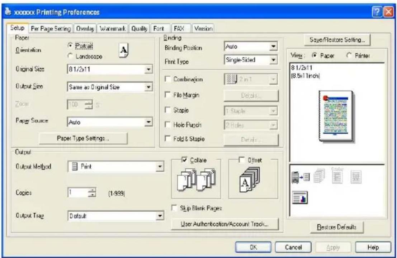397x258 pixels.
Task: Click Fold & Staple Details button
Action: pos(251,139)
